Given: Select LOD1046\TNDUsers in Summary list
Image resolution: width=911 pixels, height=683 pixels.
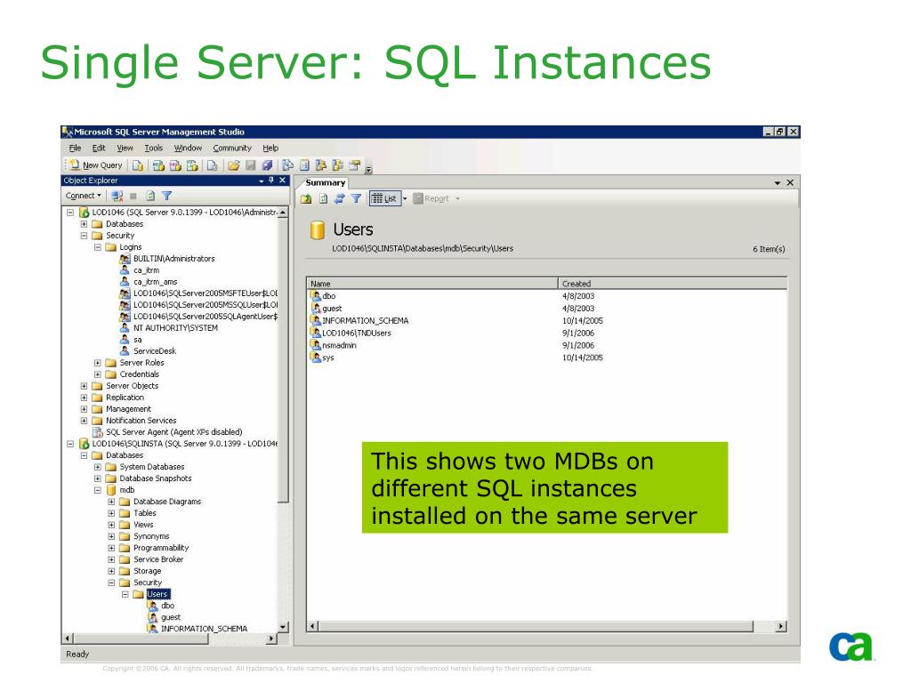Looking at the screenshot, I should click(x=356, y=333).
